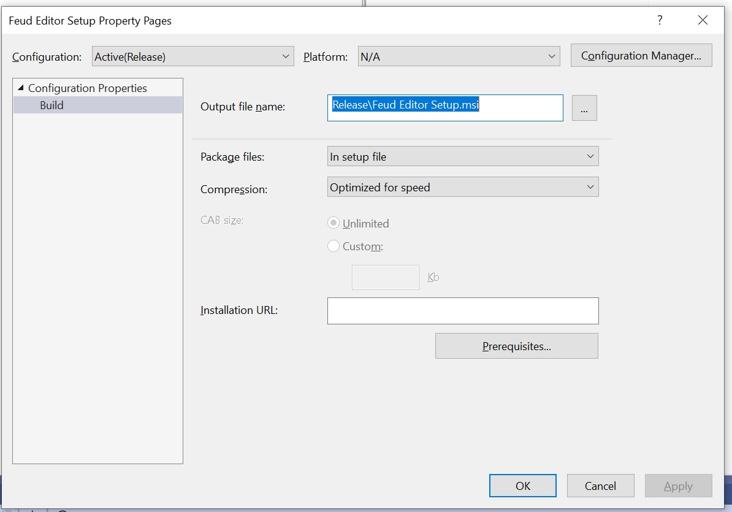Open the Prerequisites dialog

516,346
